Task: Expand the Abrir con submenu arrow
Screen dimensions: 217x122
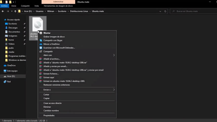Action: point(114,55)
